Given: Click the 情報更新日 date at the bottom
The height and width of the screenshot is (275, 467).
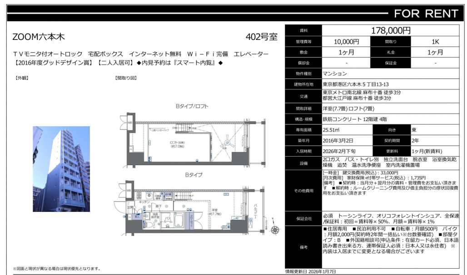Looking at the screenshot, I should pos(310,271).
